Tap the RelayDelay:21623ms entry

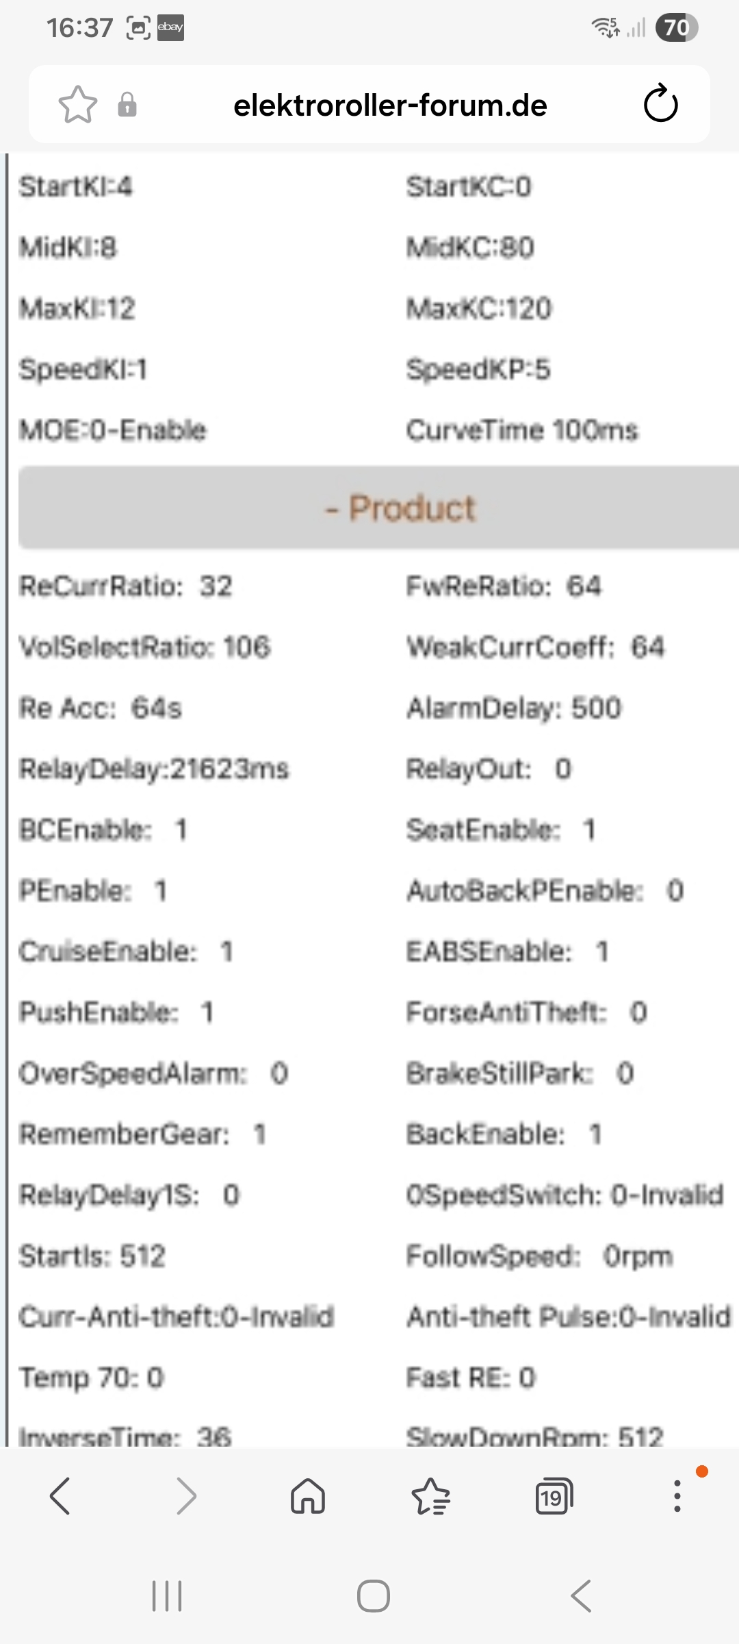tap(154, 769)
